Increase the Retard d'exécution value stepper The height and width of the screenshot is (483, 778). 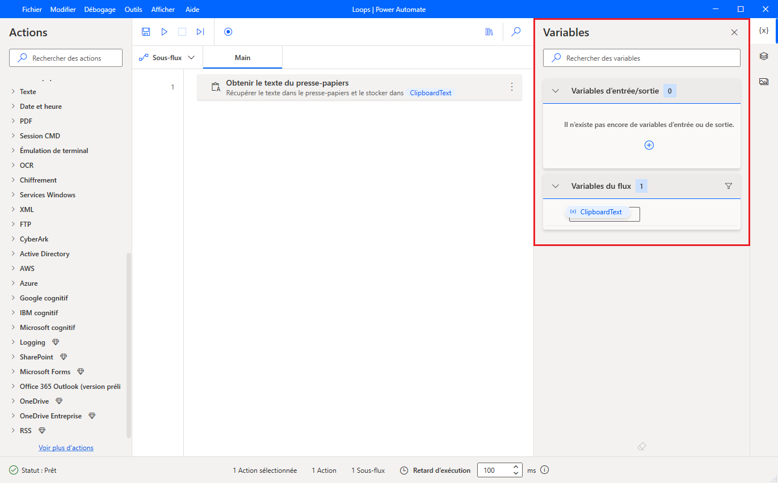(515, 467)
